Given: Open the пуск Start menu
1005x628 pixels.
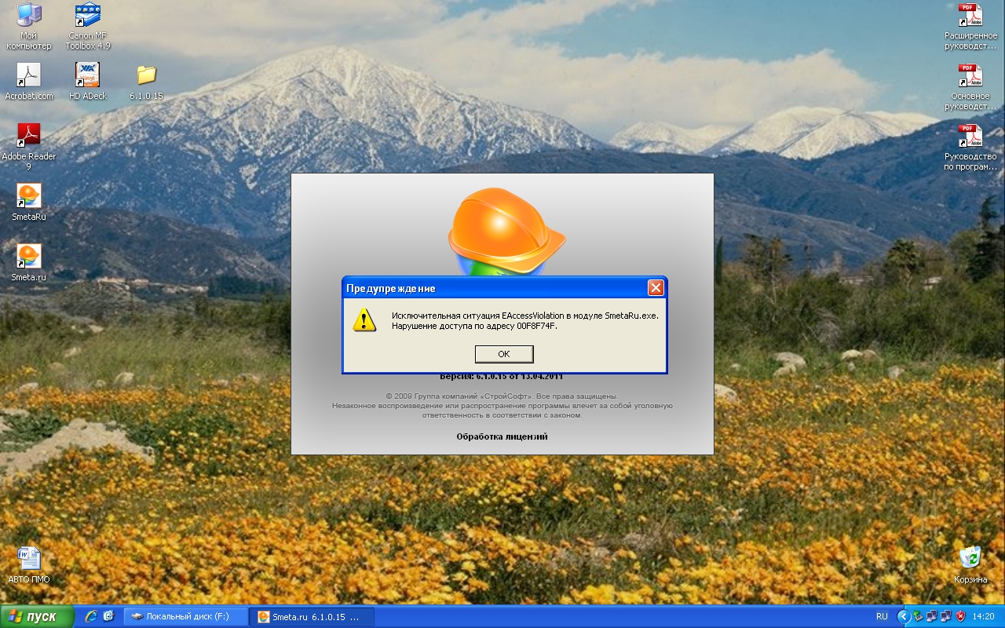Looking at the screenshot, I should pyautogui.click(x=37, y=616).
